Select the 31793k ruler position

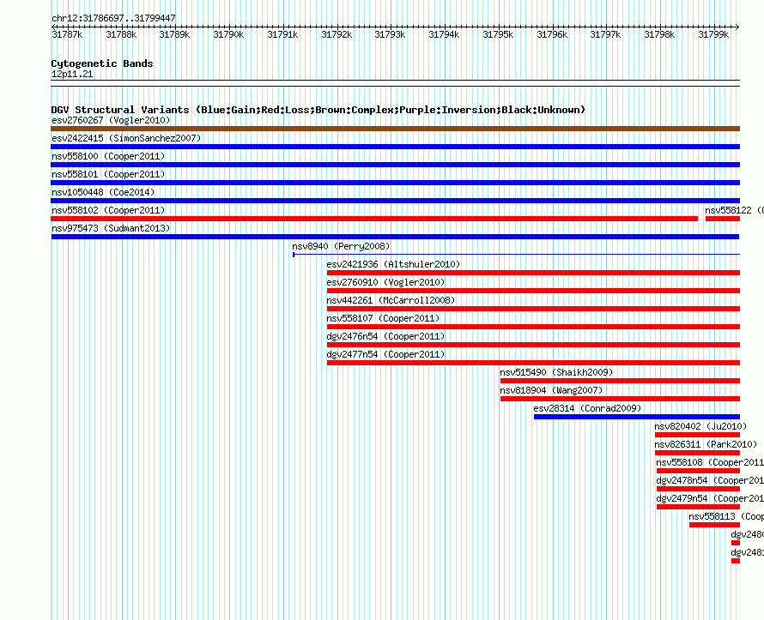[390, 34]
